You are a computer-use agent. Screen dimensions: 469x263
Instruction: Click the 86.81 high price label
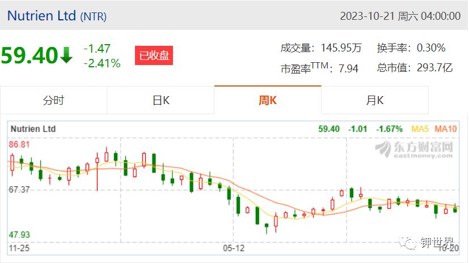pyautogui.click(x=19, y=145)
